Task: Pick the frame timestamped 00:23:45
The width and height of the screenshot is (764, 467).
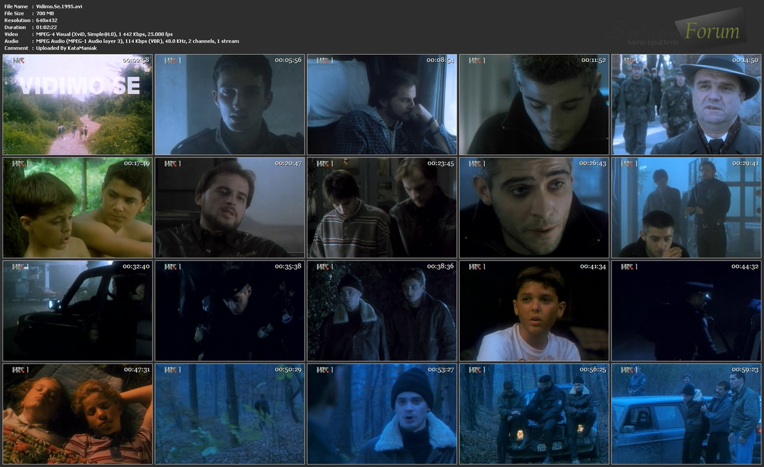Action: (382, 208)
